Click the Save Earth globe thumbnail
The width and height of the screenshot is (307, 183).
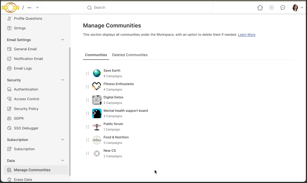pyautogui.click(x=97, y=73)
